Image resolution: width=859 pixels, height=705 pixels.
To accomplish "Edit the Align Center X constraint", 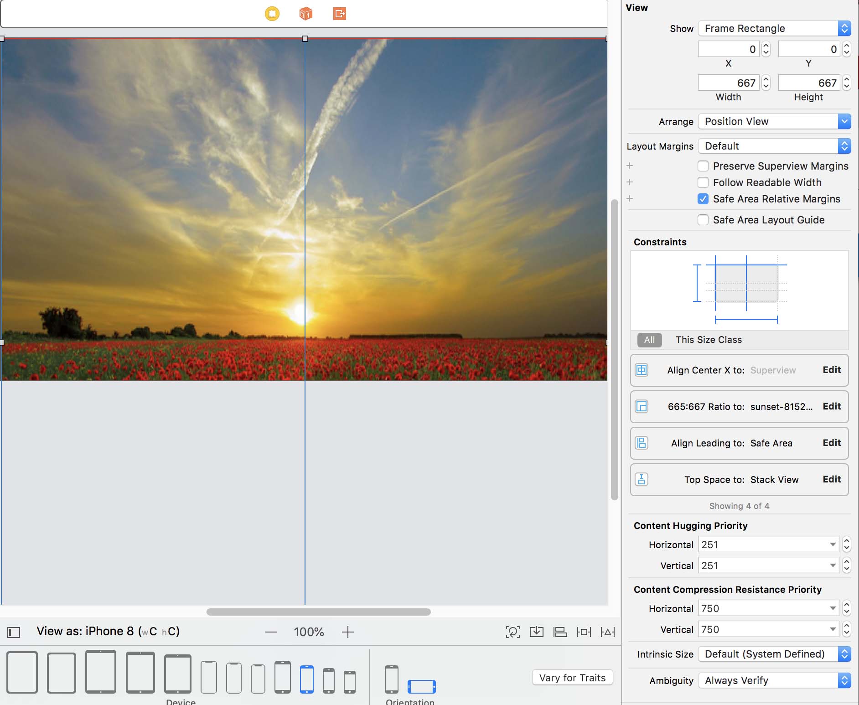I will click(832, 370).
